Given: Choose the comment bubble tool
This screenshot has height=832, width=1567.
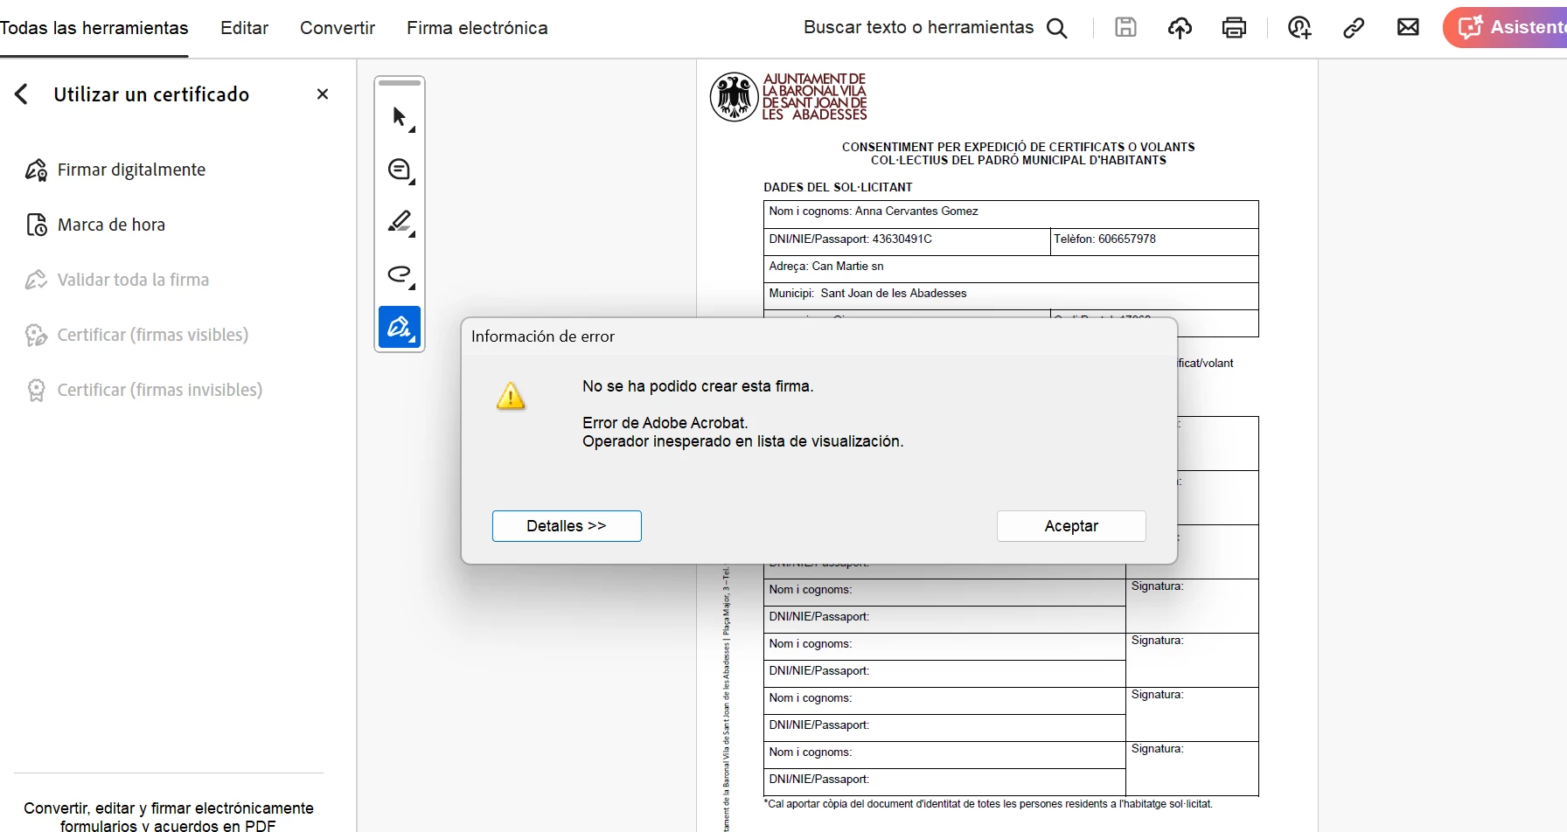Looking at the screenshot, I should click(x=400, y=170).
